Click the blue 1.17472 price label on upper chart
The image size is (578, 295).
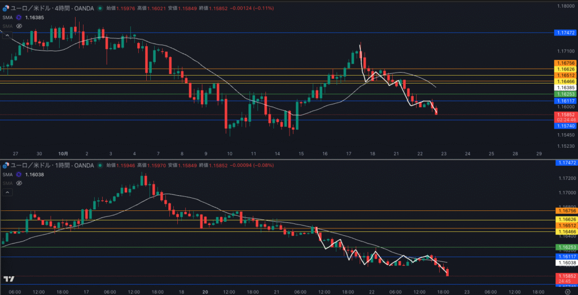[565, 33]
